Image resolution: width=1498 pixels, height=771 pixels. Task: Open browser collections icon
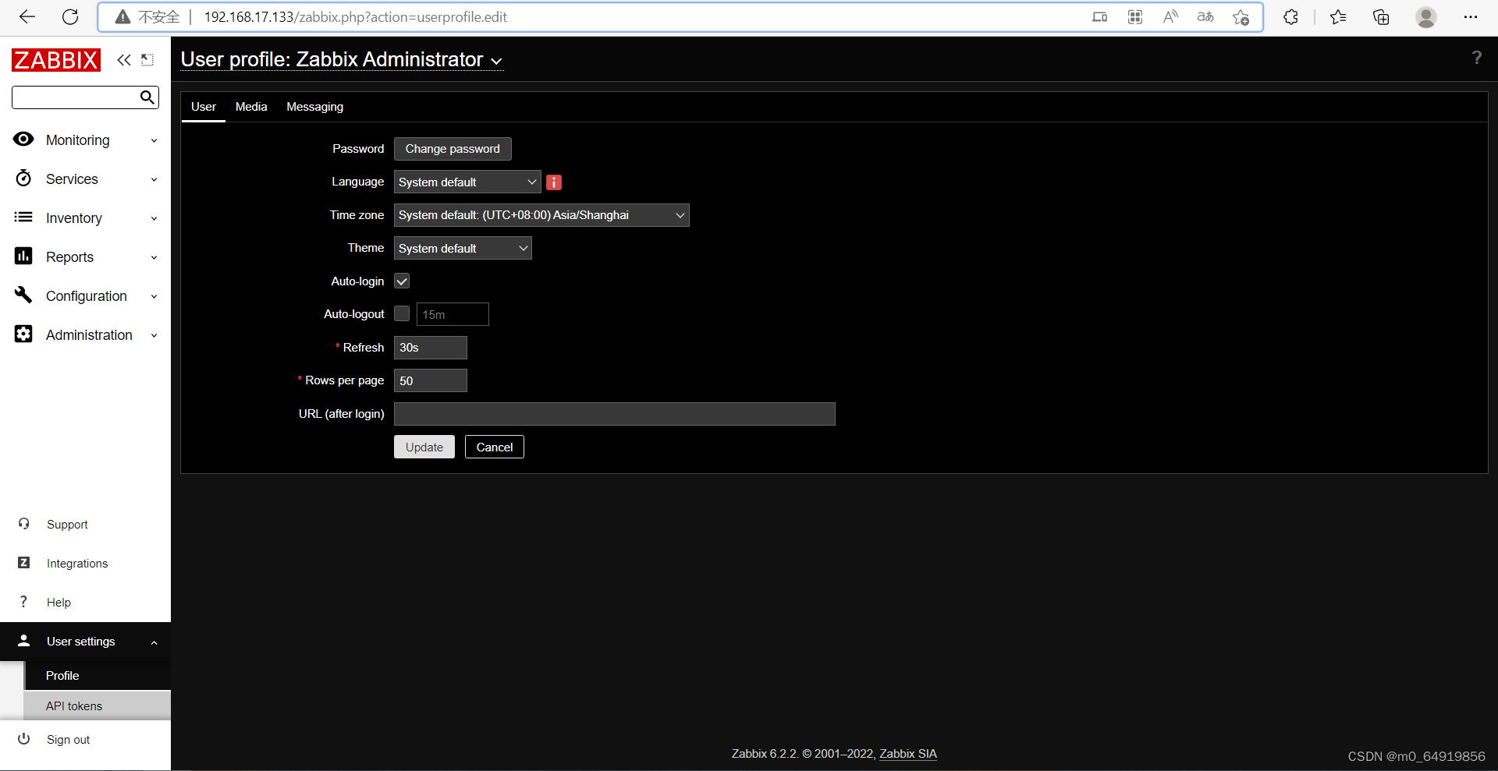[x=1381, y=17]
